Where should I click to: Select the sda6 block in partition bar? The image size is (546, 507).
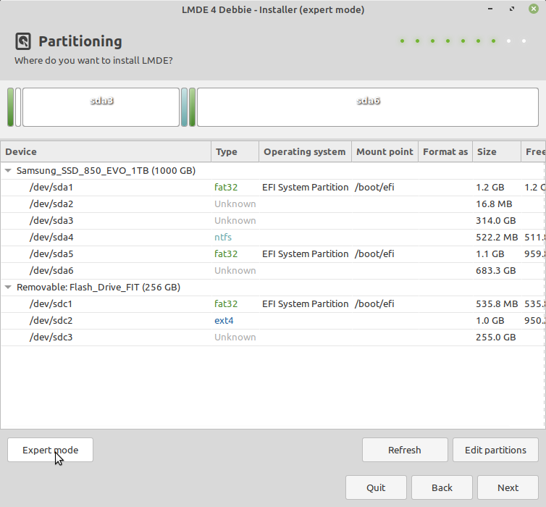pyautogui.click(x=367, y=107)
